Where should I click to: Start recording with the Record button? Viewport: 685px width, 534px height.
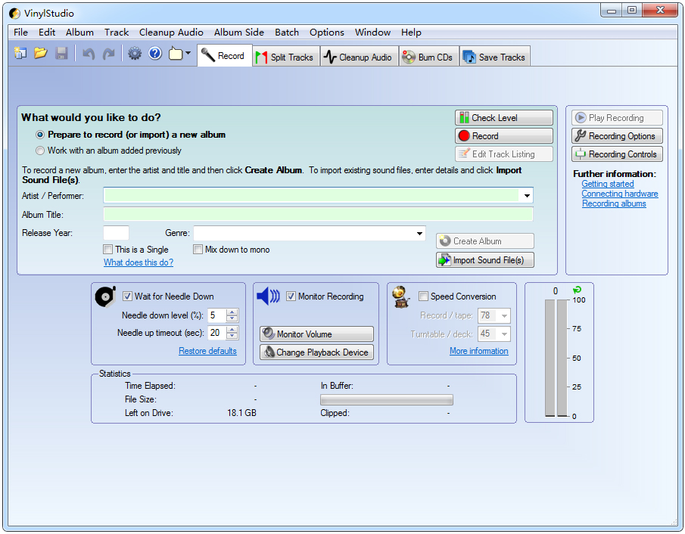(x=503, y=136)
